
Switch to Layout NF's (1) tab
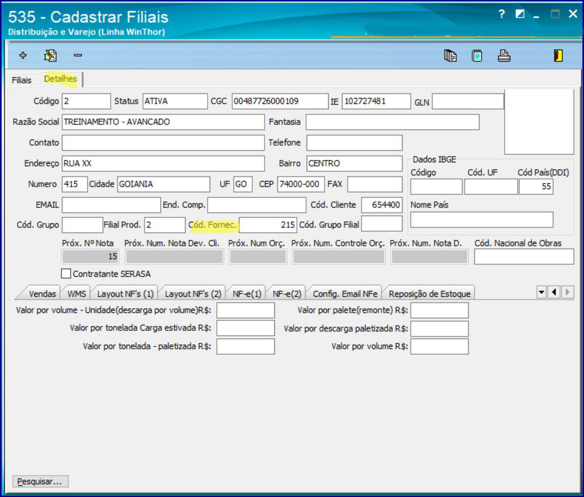125,294
